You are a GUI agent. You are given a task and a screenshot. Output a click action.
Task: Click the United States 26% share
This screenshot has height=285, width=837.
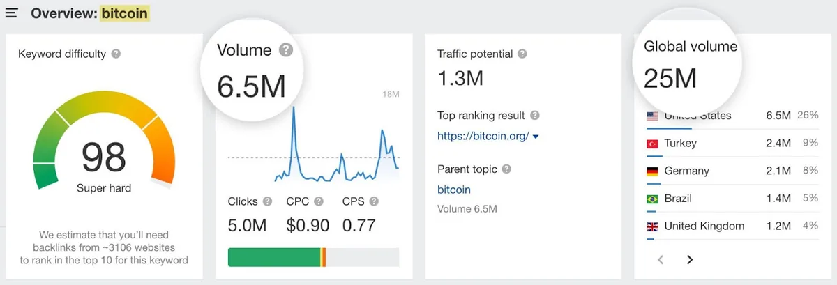(x=808, y=116)
